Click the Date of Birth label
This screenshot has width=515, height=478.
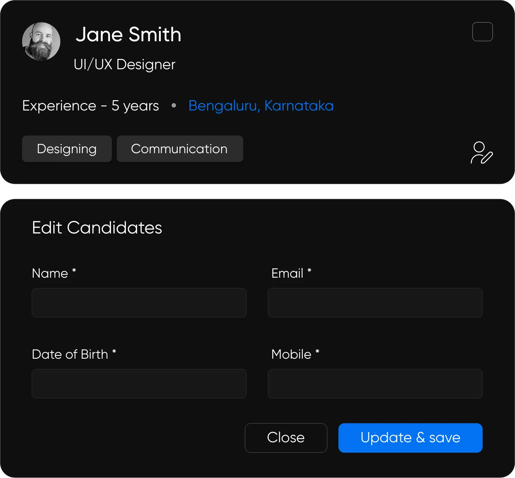(x=70, y=354)
